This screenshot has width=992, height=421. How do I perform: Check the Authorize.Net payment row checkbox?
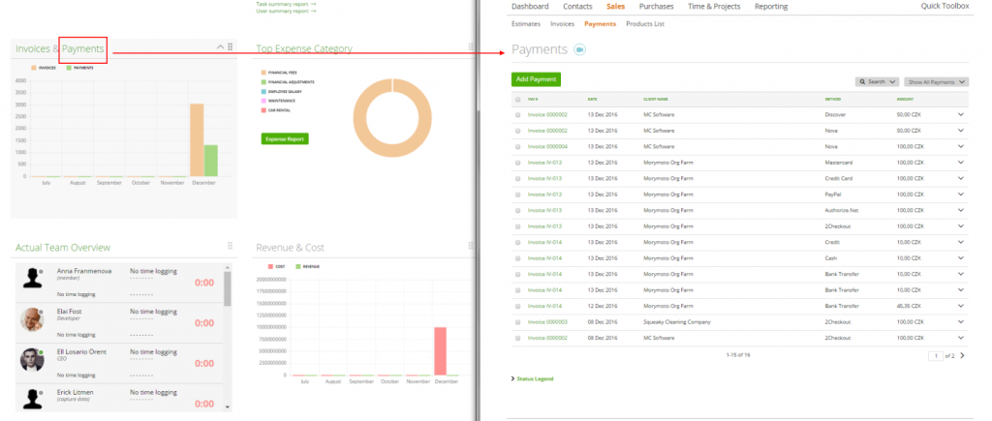tap(518, 211)
